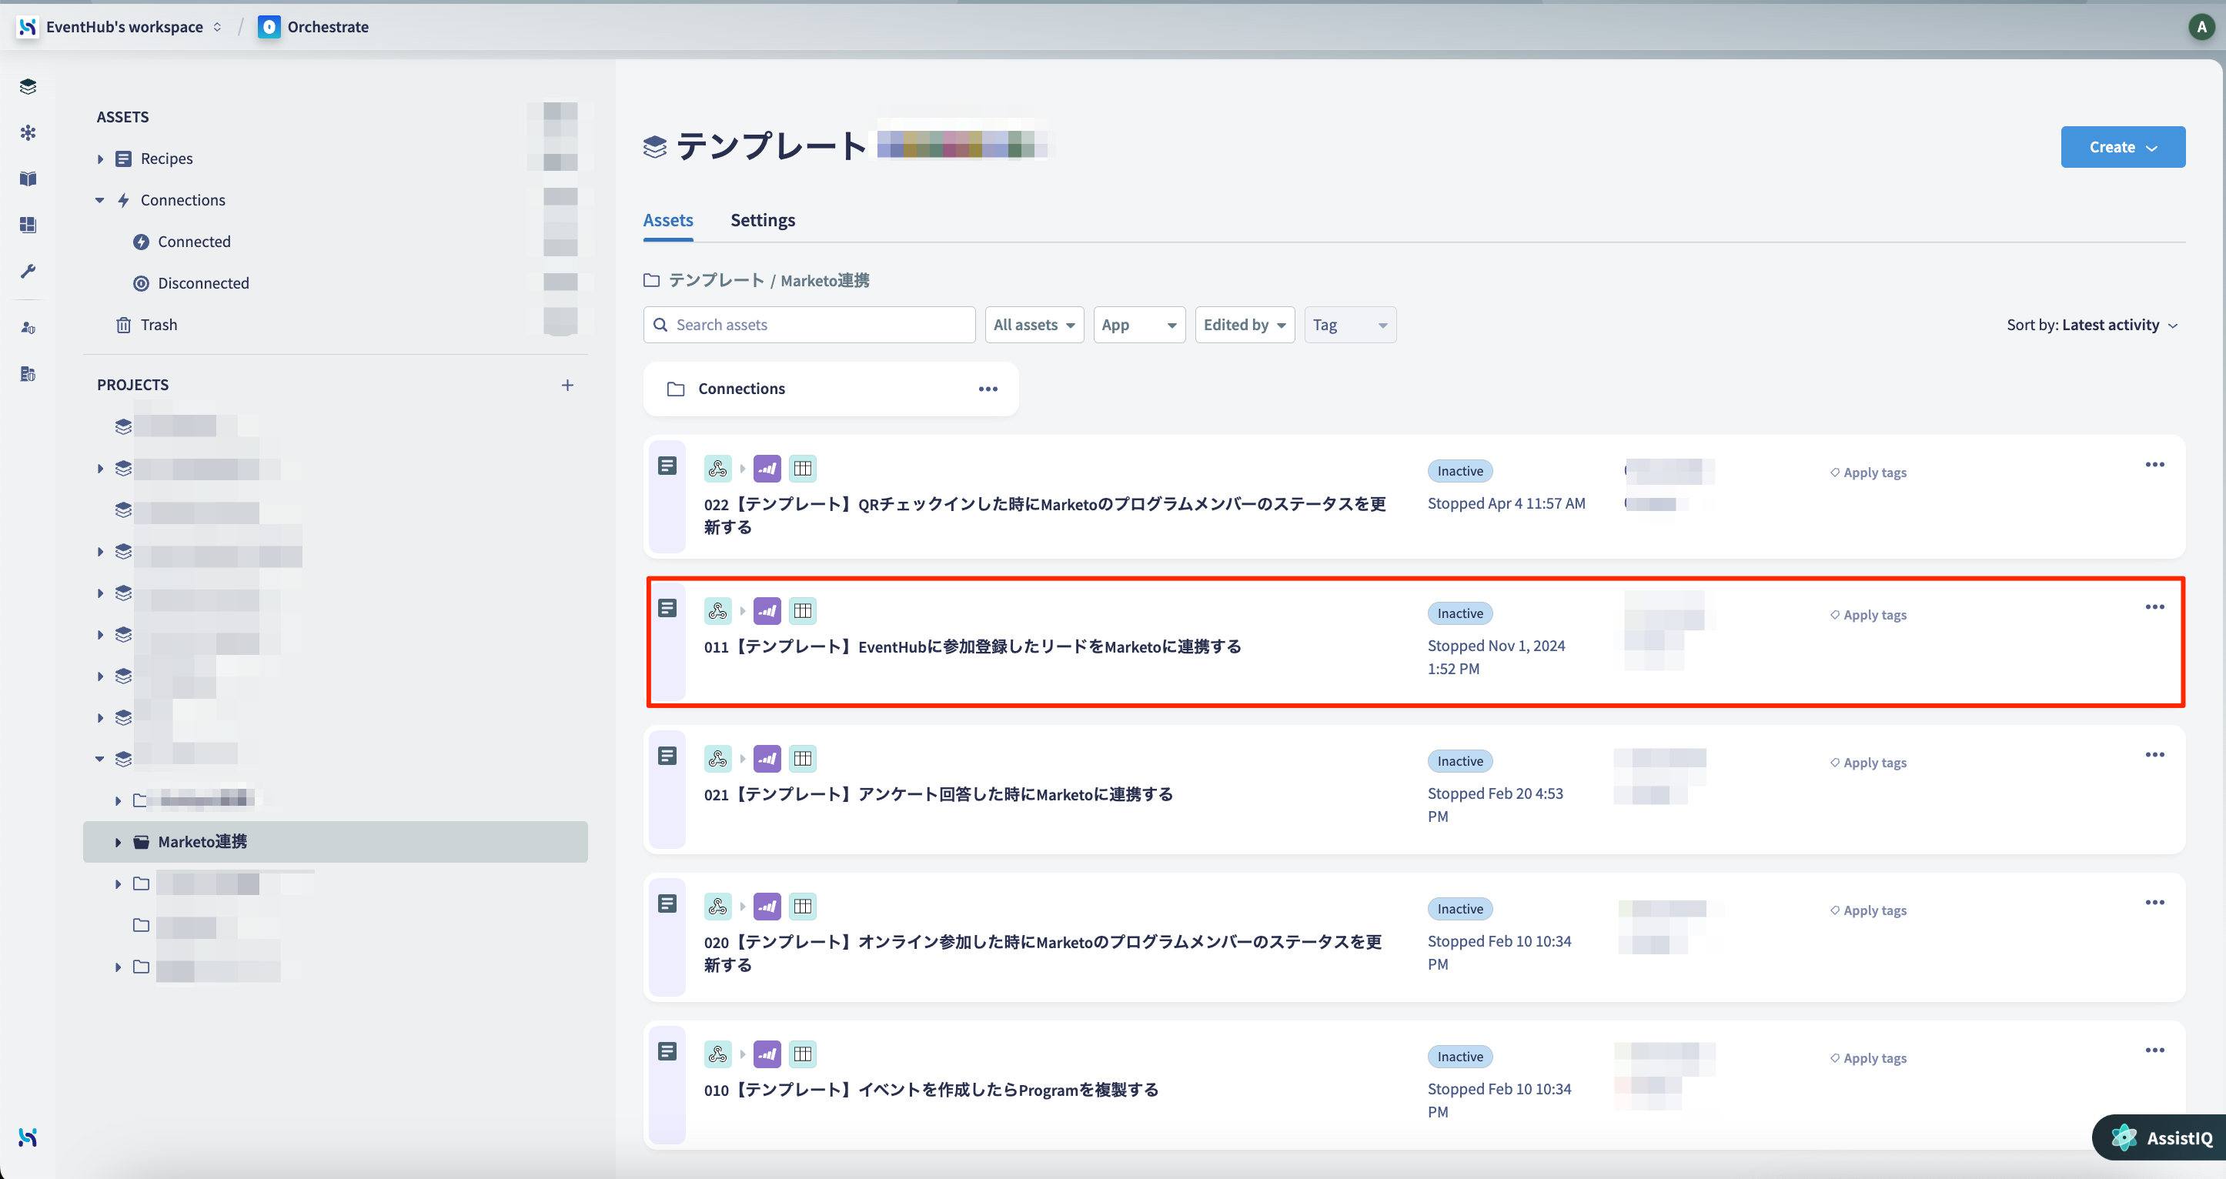Click the user avatar A in top right
Image resolution: width=2226 pixels, height=1179 pixels.
coord(2201,27)
